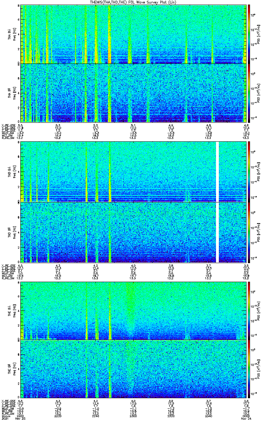The width and height of the screenshot is (263, 421).
Task: Click the X_RE_GSE row label under THE panels
Action: tap(8, 401)
